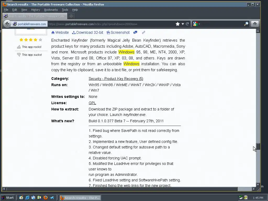Click the 1:45 PM clock
Viewport: 268px width, 201px height.
pyautogui.click(x=258, y=198)
